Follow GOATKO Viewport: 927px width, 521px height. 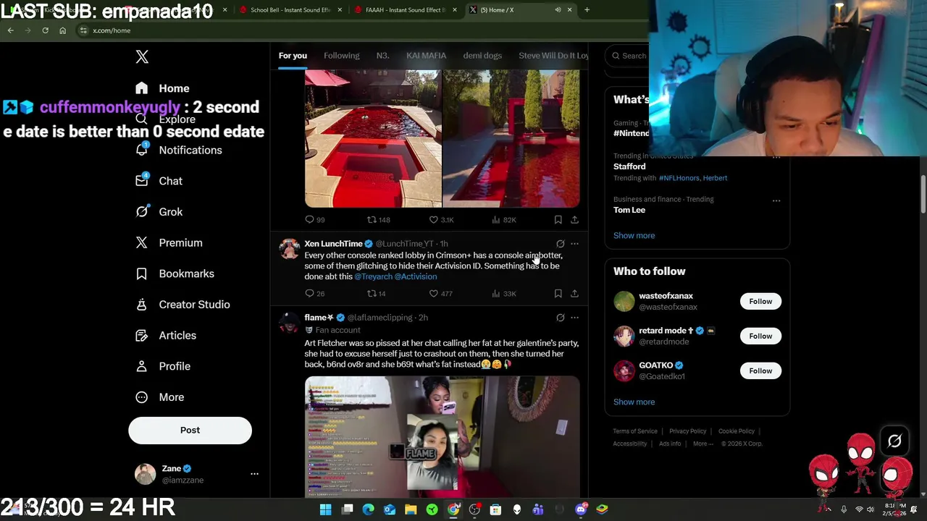[x=760, y=370]
